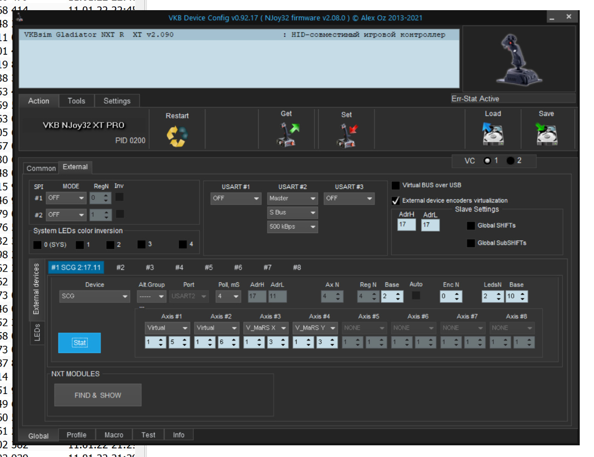
Task: Minimize the VKB Device Config window
Action: click(x=552, y=17)
